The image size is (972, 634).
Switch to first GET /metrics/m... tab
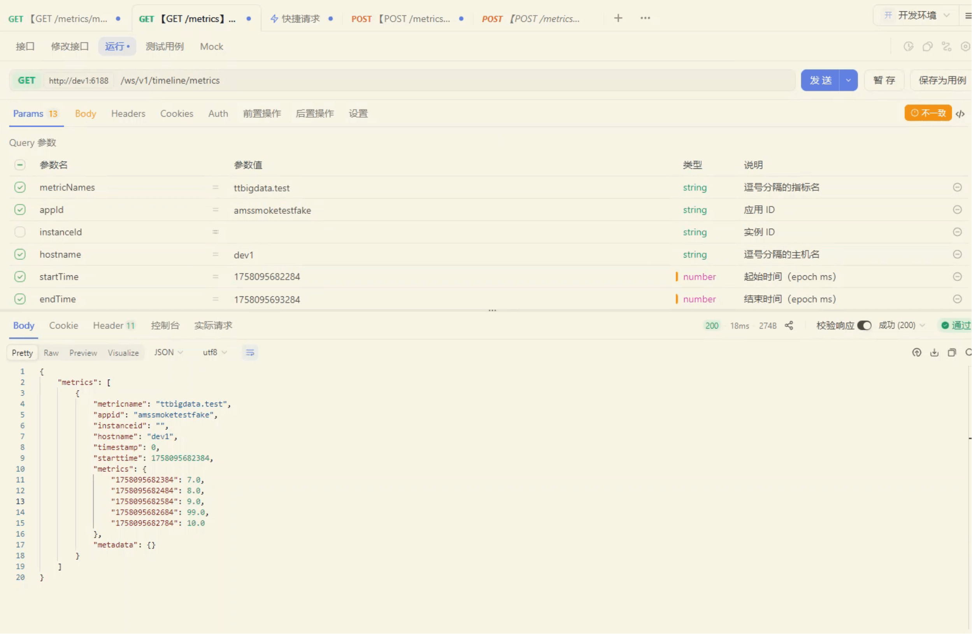(x=65, y=18)
